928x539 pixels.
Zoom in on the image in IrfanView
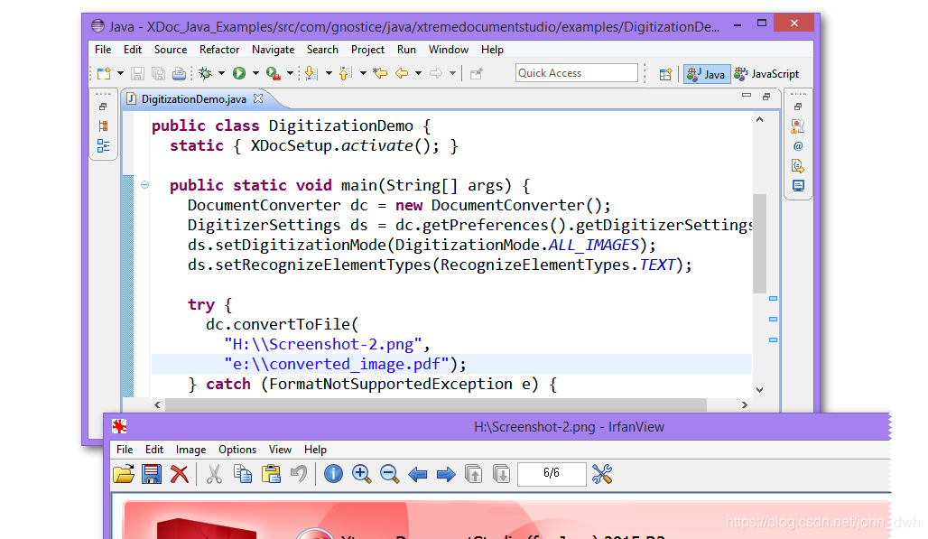(x=361, y=474)
